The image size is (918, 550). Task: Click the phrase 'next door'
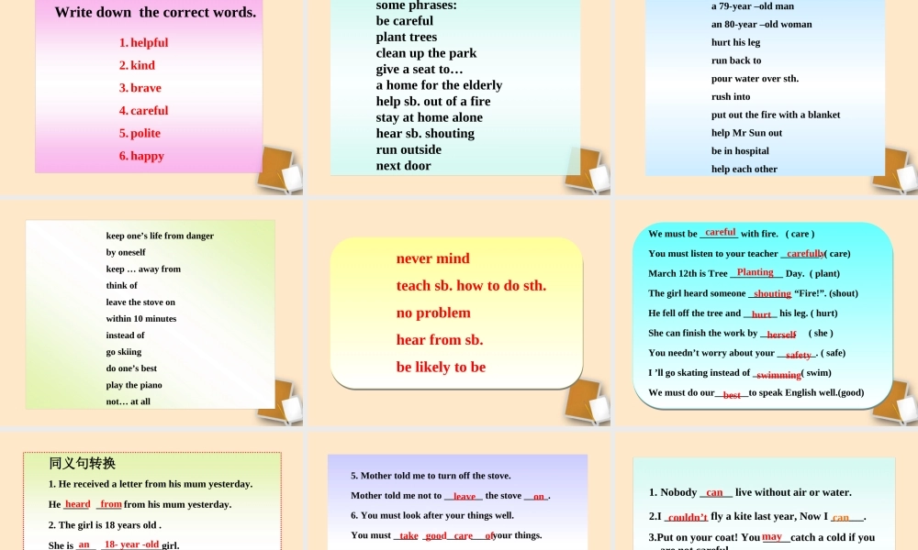pos(403,166)
